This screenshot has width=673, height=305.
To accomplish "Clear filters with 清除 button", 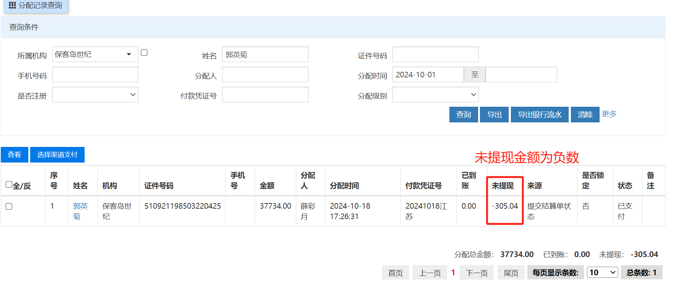I will [x=585, y=115].
